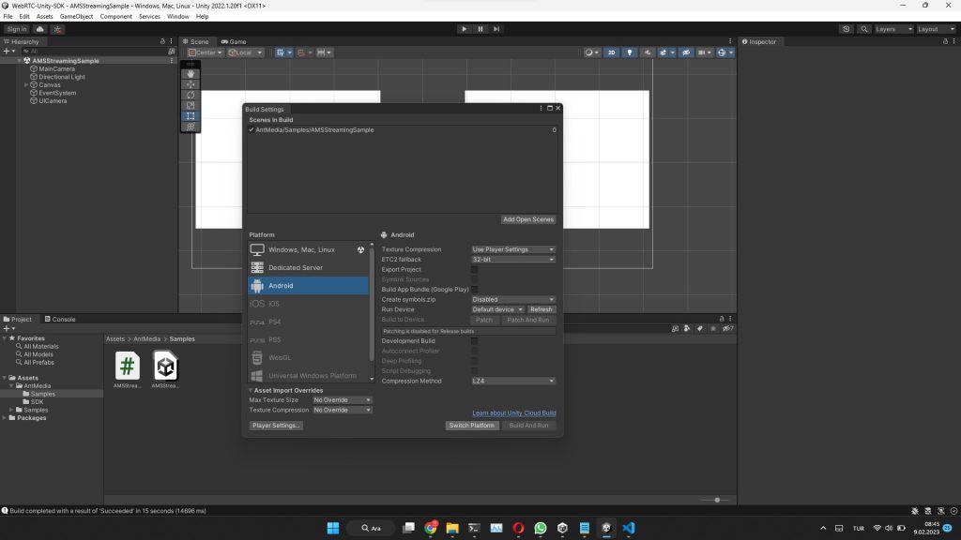Select AMSStreamingSample Unity scene asset
Viewport: 961px width, 540px height.
(165, 369)
